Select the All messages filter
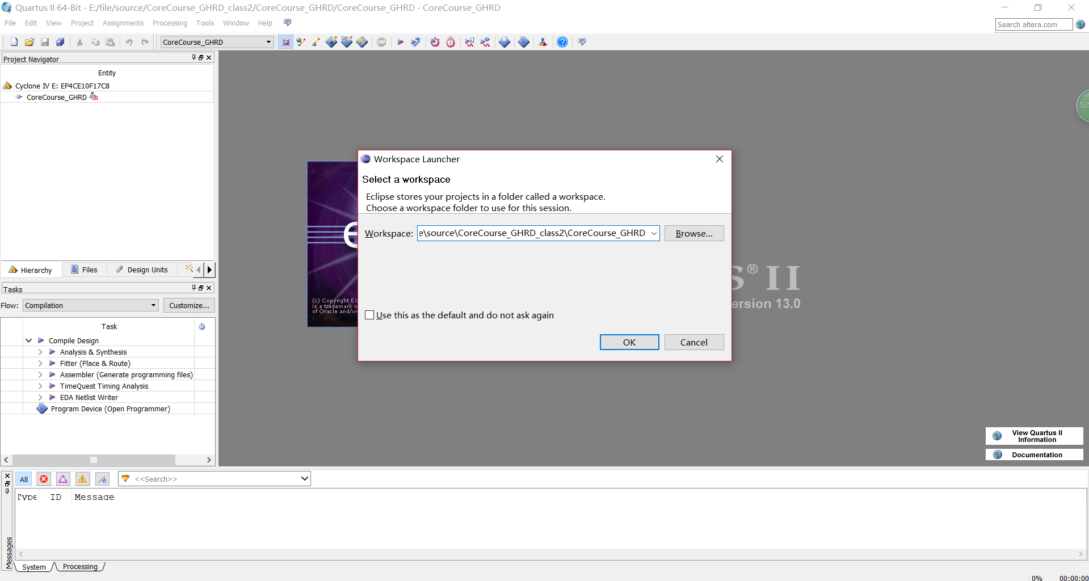The height and width of the screenshot is (581, 1089). click(x=24, y=479)
